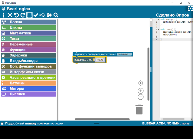The image size is (193, 139).
Task: Center the workspace with the target icon
Action: coord(141,83)
